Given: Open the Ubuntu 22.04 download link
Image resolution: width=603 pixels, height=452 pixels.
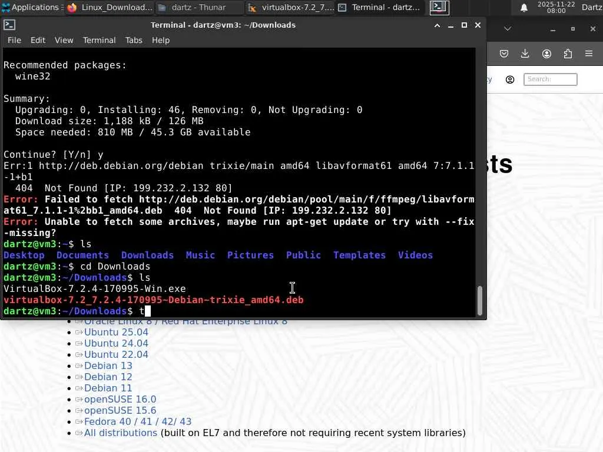Looking at the screenshot, I should point(116,354).
